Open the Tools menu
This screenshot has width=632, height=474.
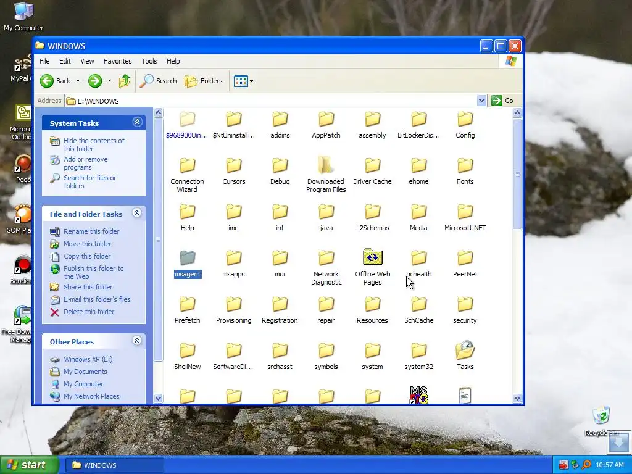(149, 61)
